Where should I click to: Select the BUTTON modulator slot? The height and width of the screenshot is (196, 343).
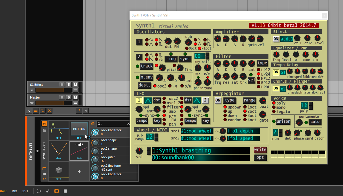pyautogui.click(x=79, y=129)
